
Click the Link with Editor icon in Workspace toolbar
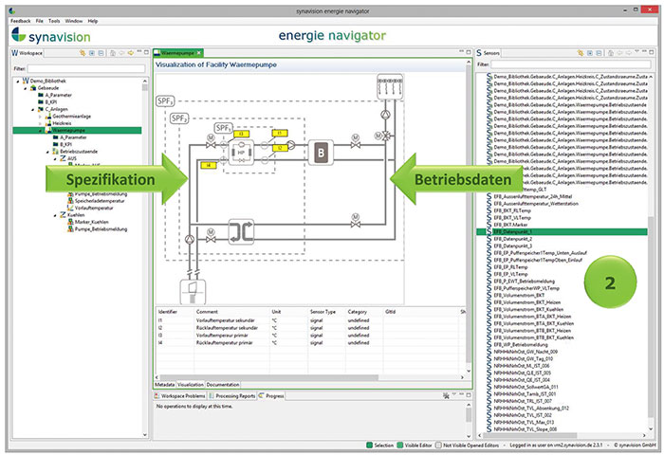click(83, 53)
